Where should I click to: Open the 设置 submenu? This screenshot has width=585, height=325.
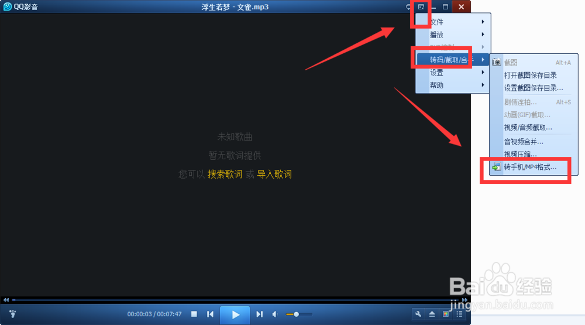pos(453,73)
